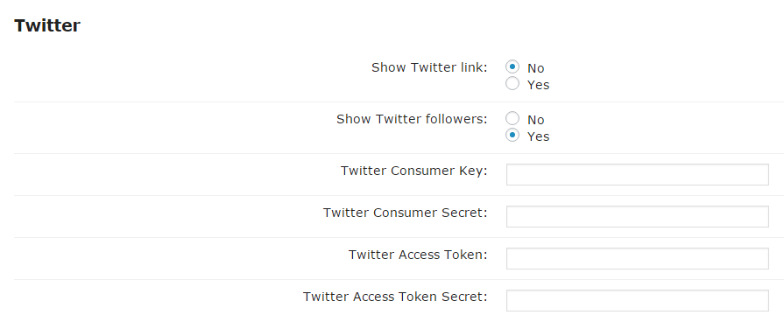
Task: Place cursor in the last empty input box
Action: [x=638, y=300]
